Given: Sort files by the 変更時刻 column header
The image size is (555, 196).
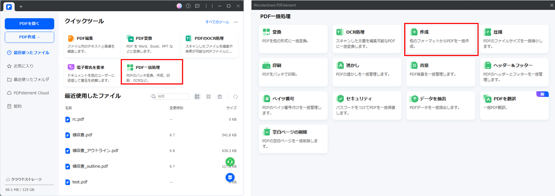Looking at the screenshot, I should click(x=176, y=108).
